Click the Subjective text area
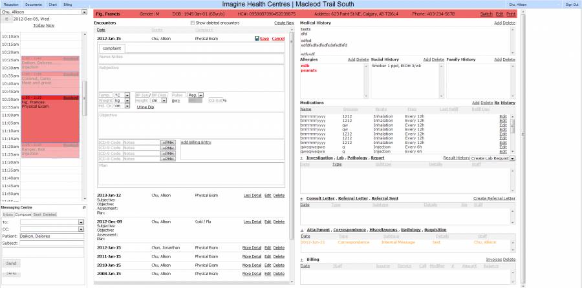Screen dimensions: 582x288 point(191,78)
